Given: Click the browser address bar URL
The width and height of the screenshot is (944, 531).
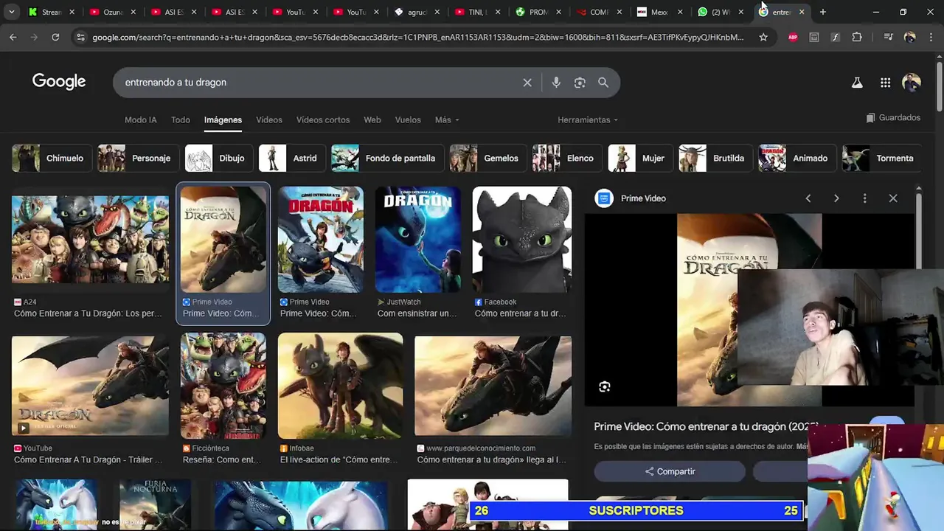Looking at the screenshot, I should 417,37.
